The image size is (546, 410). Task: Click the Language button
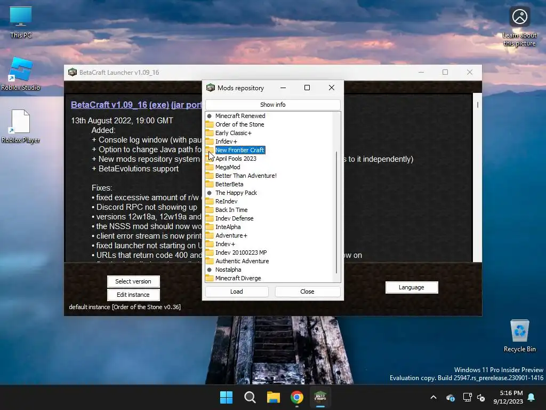pyautogui.click(x=412, y=287)
